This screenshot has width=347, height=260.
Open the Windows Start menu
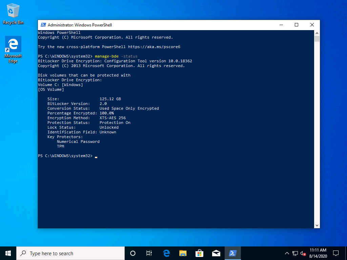8,253
